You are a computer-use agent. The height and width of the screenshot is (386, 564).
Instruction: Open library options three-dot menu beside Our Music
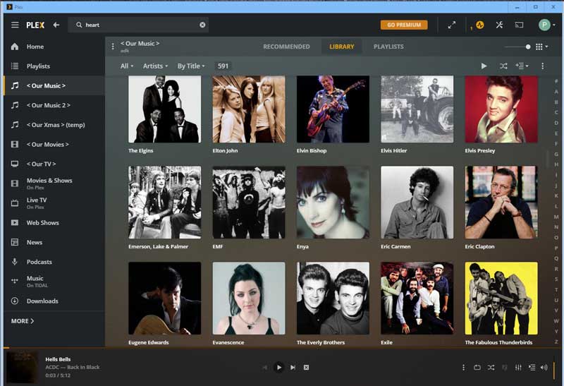(x=113, y=47)
